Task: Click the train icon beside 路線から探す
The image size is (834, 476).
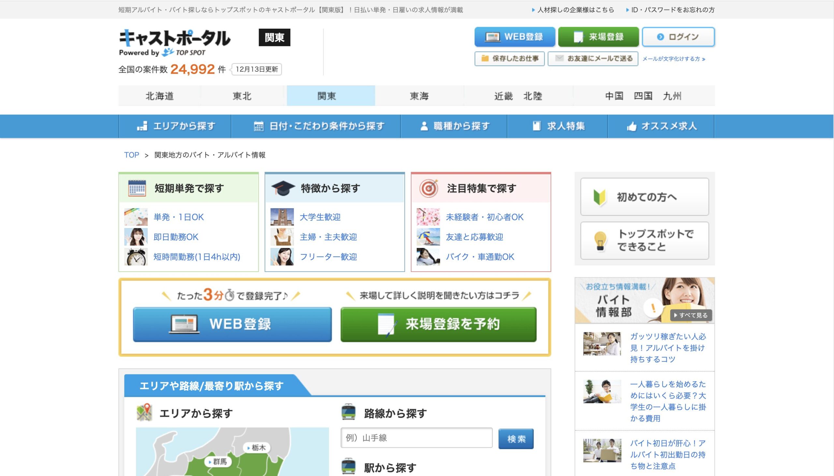Action: [x=348, y=412]
